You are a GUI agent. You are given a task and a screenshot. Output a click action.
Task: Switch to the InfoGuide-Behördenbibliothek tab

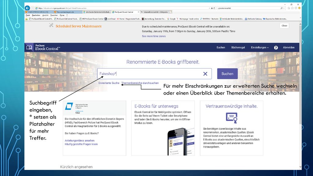97,12
